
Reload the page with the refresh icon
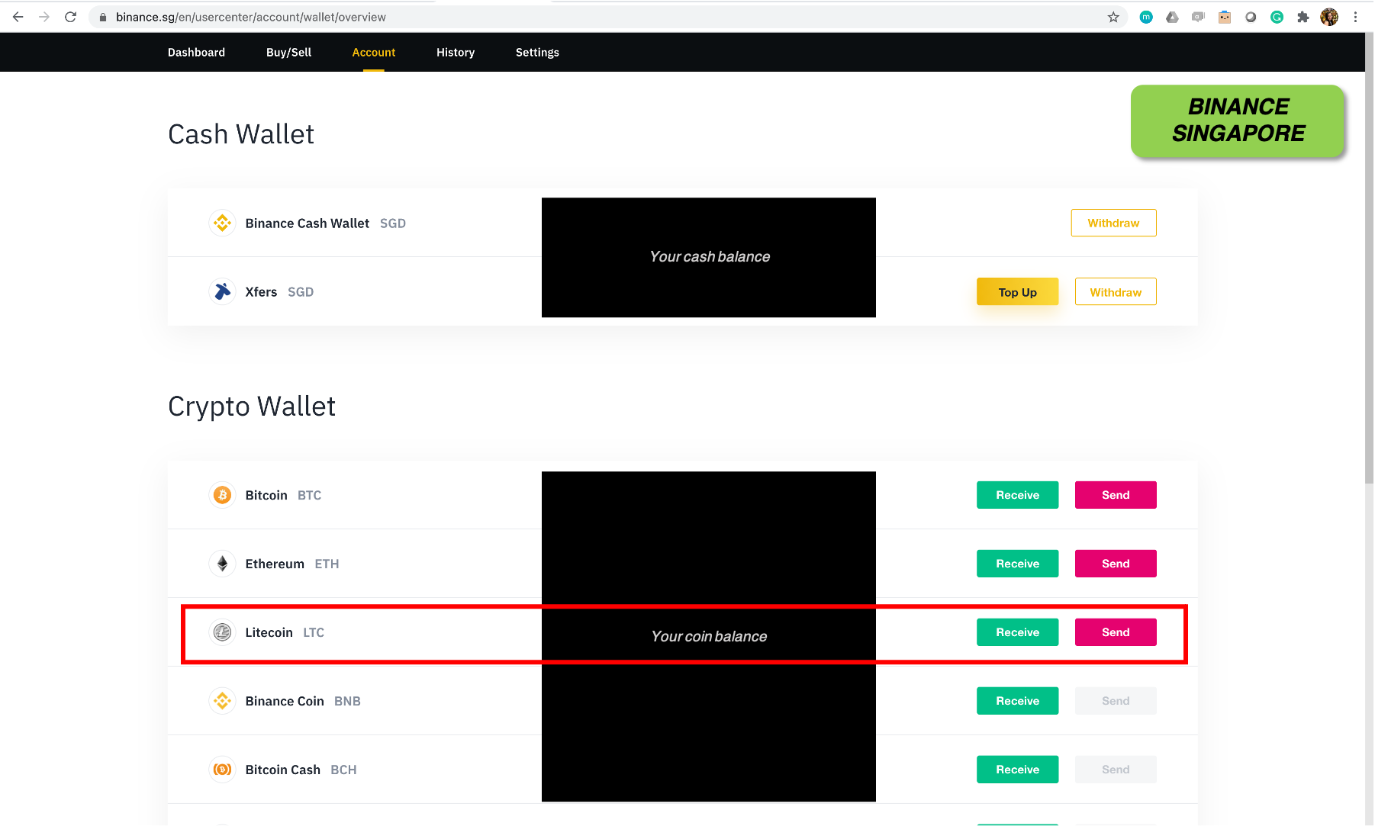pos(70,17)
